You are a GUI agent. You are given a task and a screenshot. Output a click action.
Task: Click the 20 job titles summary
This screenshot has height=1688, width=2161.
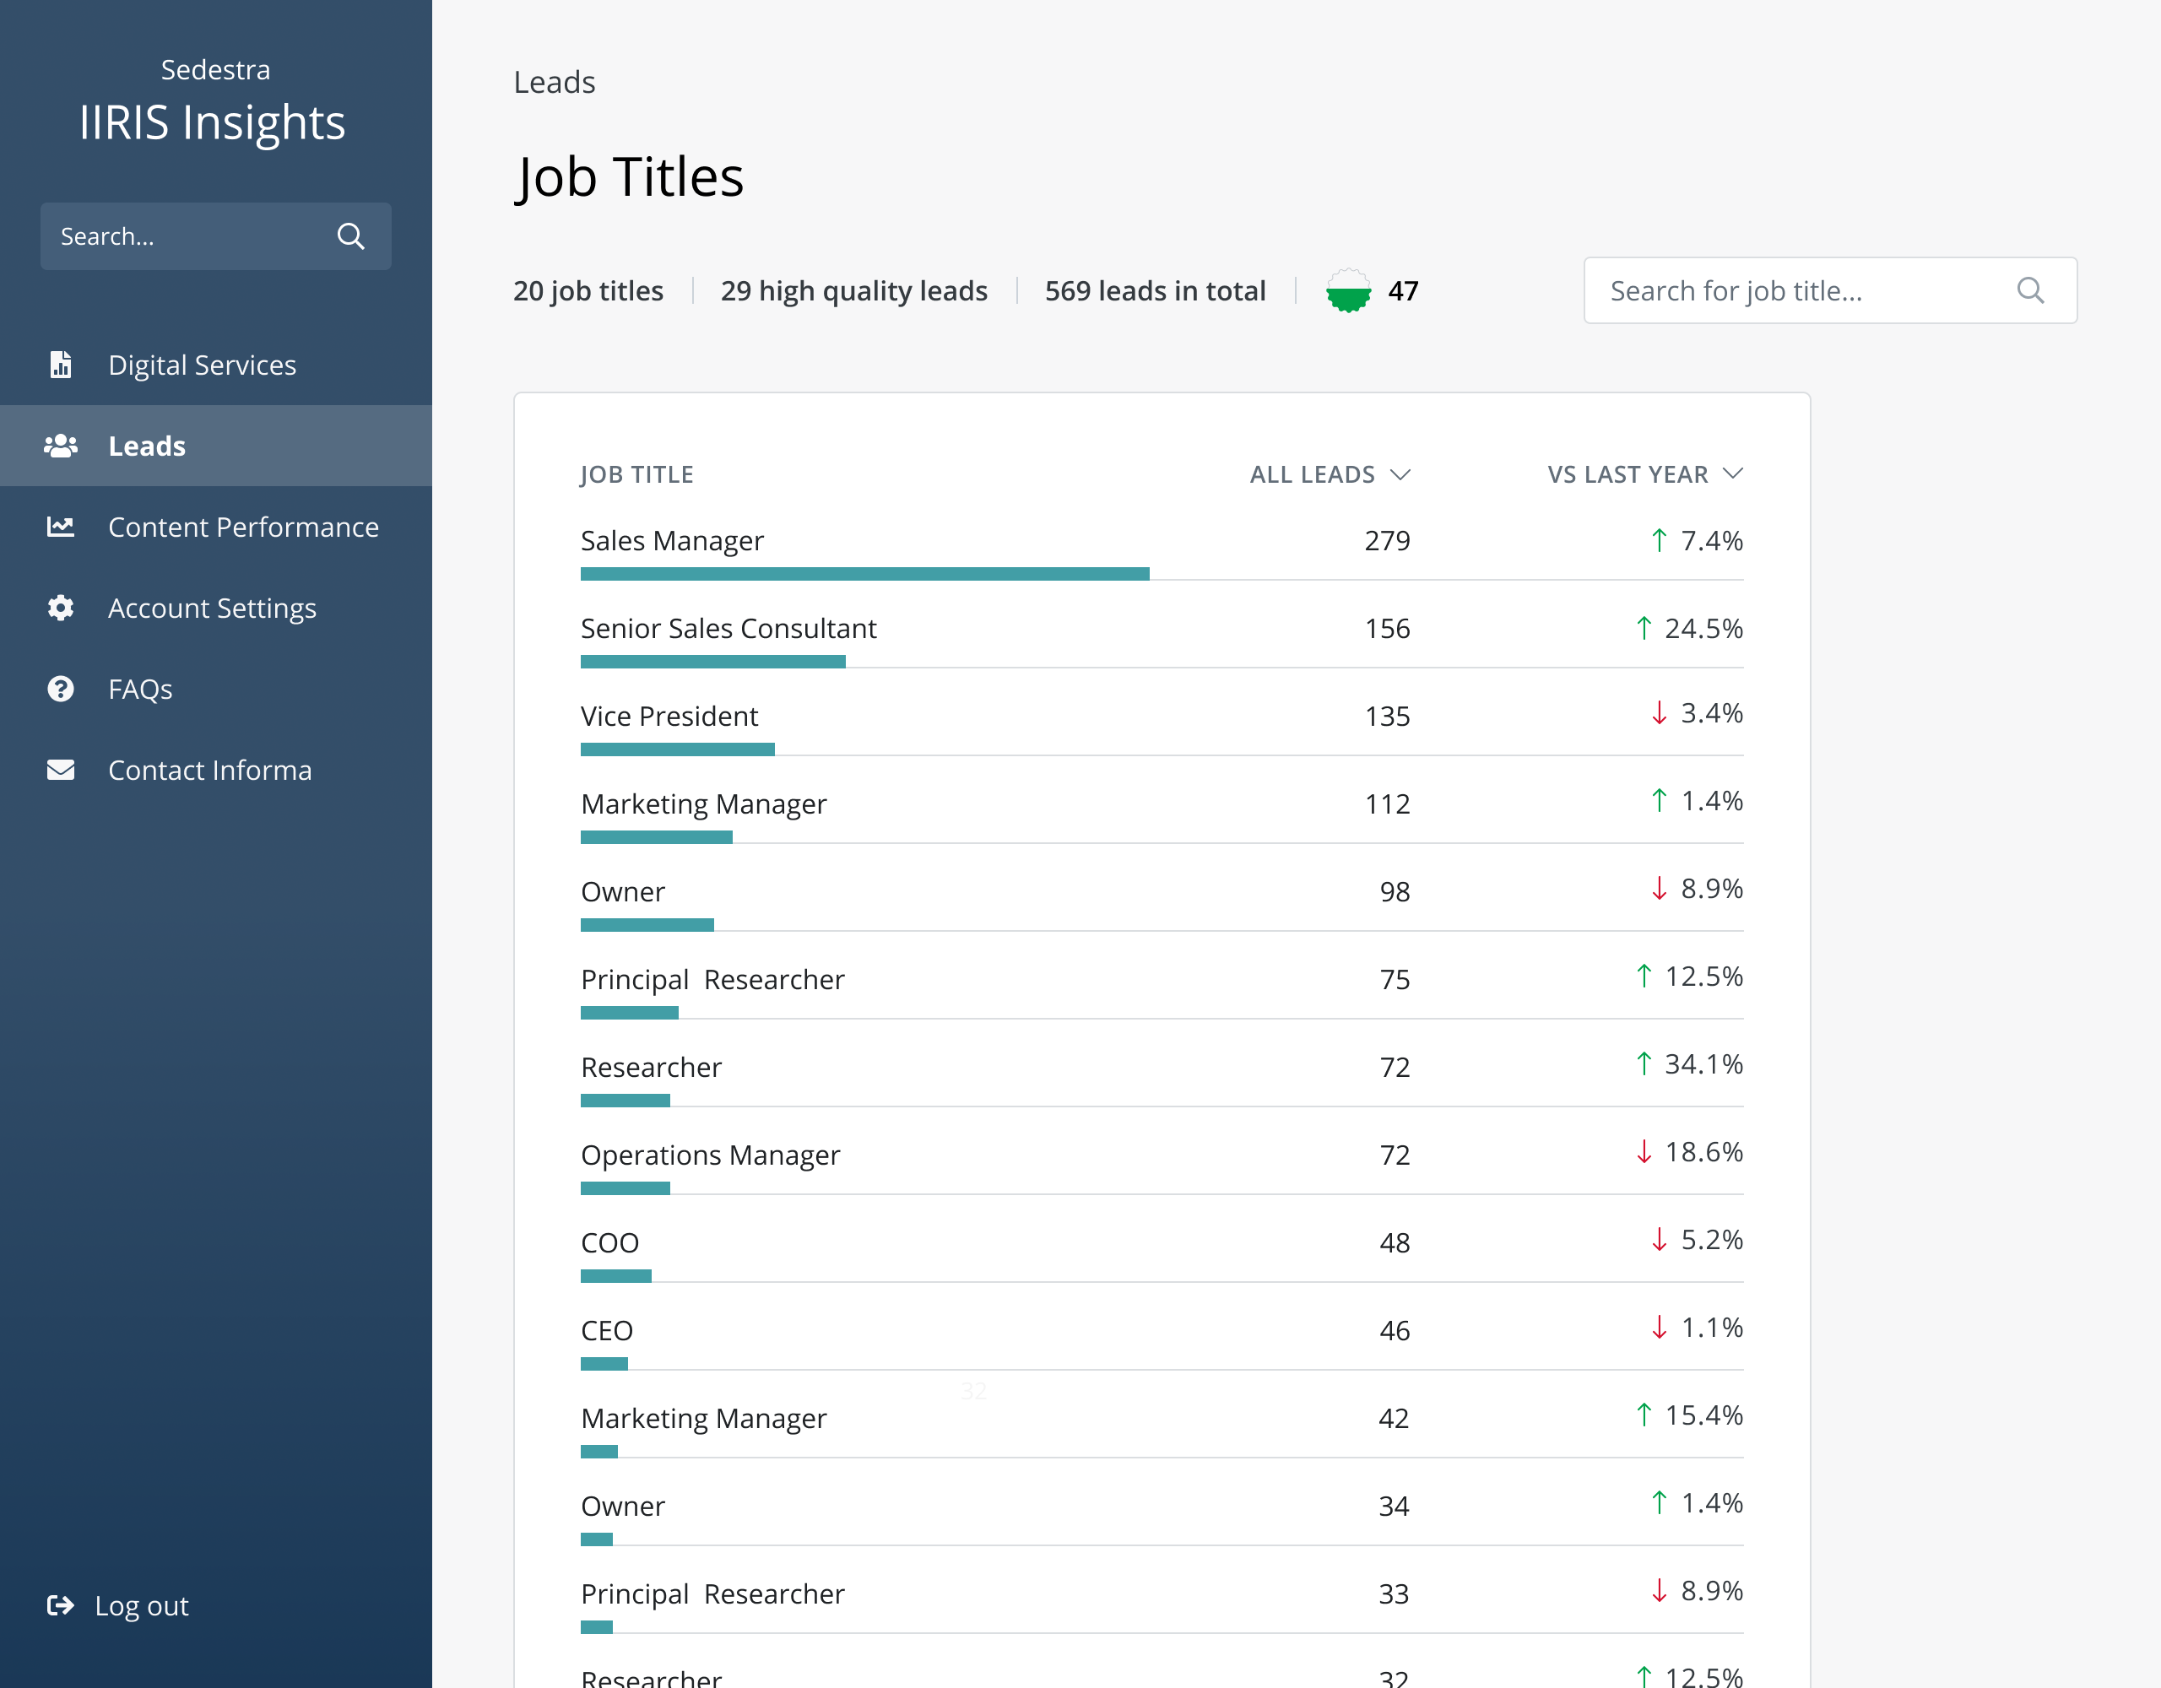(588, 291)
